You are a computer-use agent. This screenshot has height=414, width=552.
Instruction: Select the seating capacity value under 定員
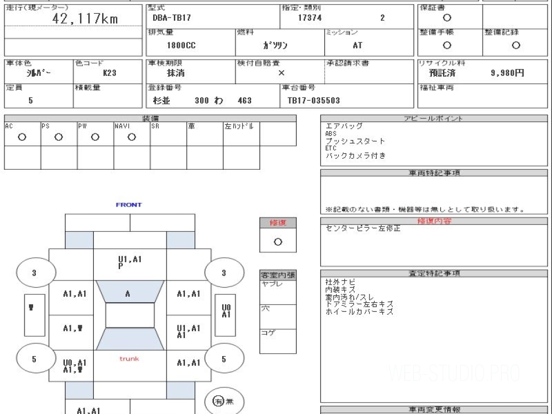(x=30, y=100)
